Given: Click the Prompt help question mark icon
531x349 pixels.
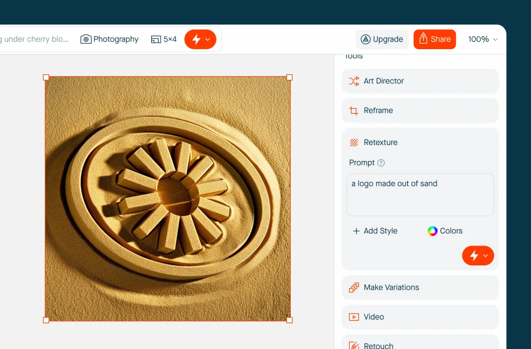Looking at the screenshot, I should [381, 163].
